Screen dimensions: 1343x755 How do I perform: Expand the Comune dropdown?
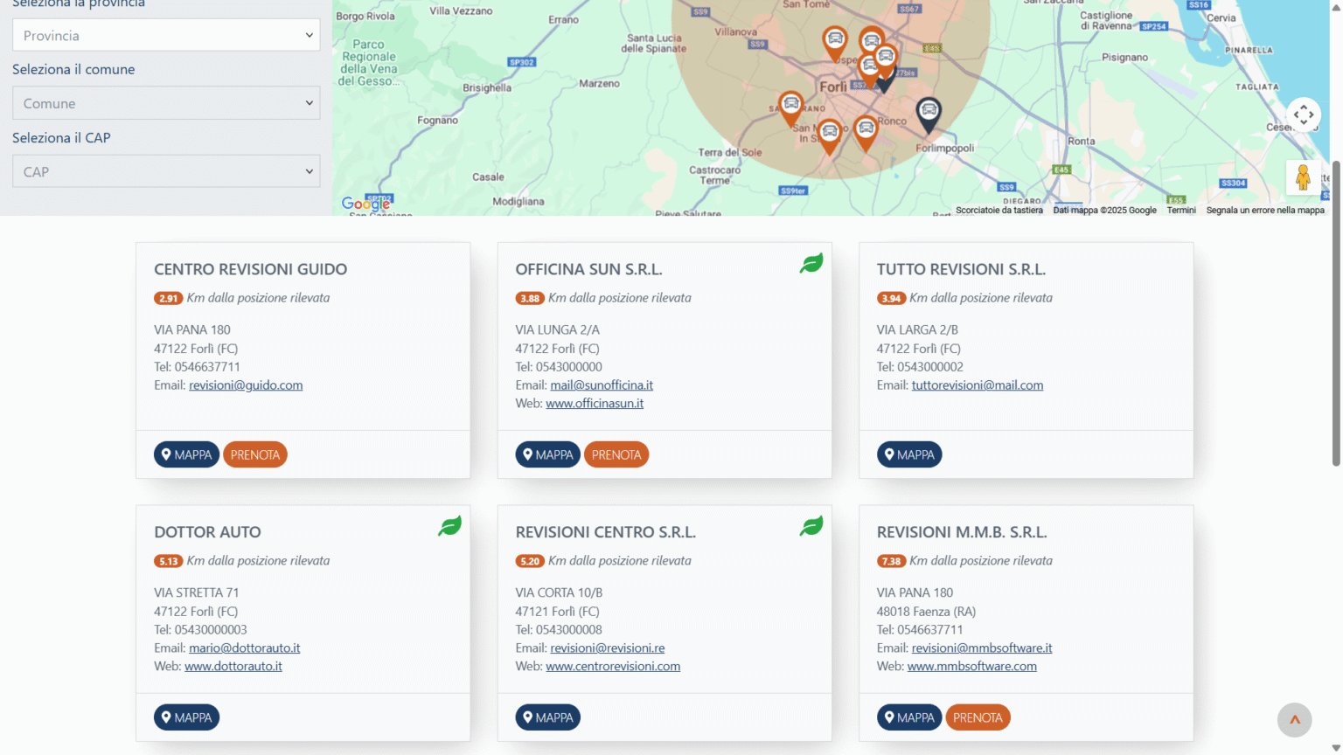tap(166, 103)
